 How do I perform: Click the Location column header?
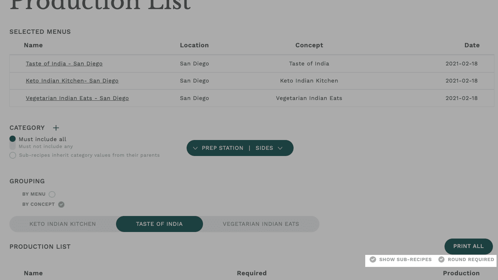click(194, 45)
